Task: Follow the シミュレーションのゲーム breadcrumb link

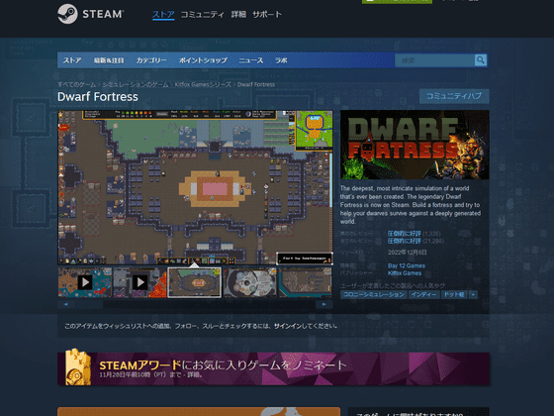Action: (136, 84)
